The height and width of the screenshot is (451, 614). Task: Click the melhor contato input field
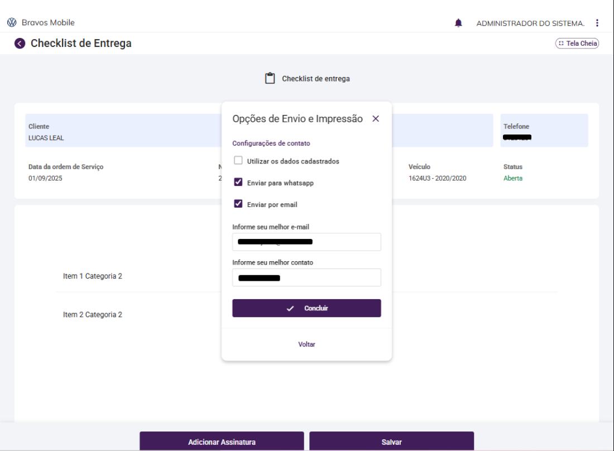click(306, 277)
